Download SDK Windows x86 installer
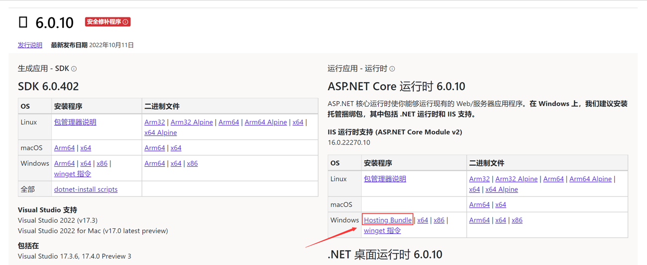The image size is (647, 265). (x=102, y=163)
